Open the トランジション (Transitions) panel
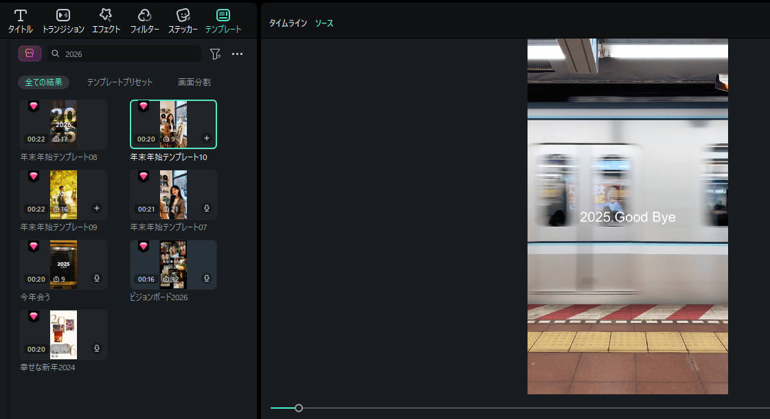This screenshot has height=419, width=770. [x=63, y=21]
